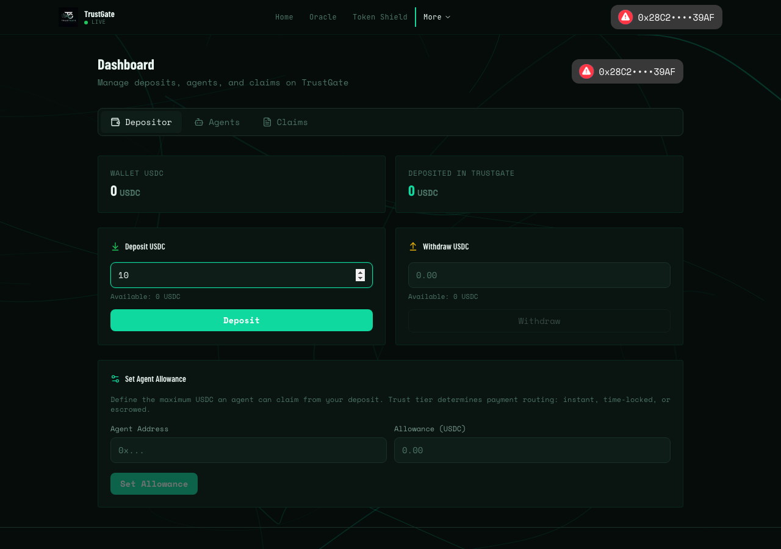Screen dimensions: 781x549
Task: Focus the Withdraw USDC amount field
Action: pyautogui.click(x=539, y=275)
